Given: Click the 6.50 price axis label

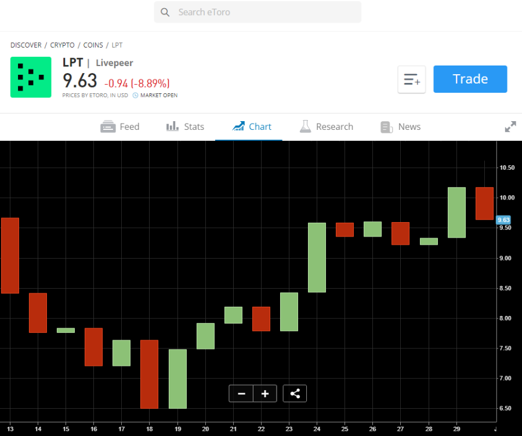Looking at the screenshot, I should [x=505, y=408].
